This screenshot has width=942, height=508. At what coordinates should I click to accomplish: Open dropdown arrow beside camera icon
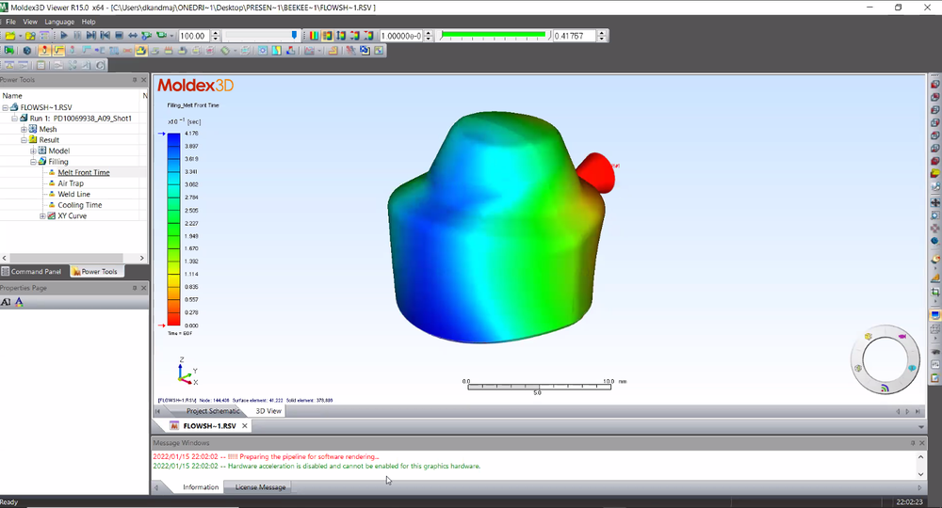171,36
